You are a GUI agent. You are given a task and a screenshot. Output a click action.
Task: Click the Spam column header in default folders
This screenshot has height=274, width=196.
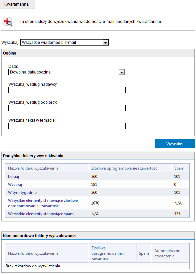179,168
